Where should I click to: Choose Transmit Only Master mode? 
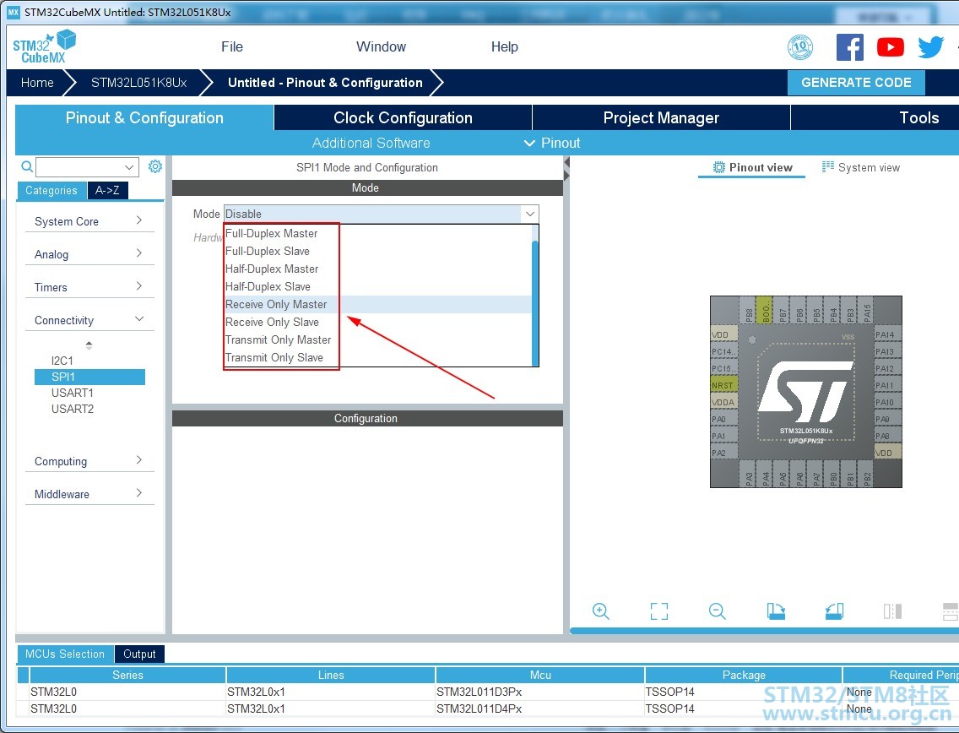point(378,340)
